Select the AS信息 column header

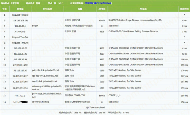click(143, 9)
